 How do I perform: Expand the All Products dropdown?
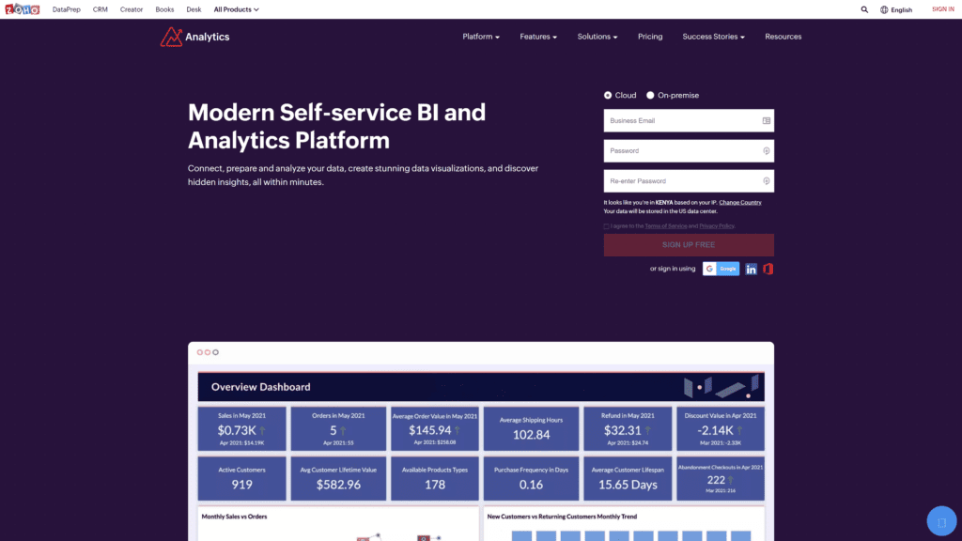pyautogui.click(x=236, y=9)
